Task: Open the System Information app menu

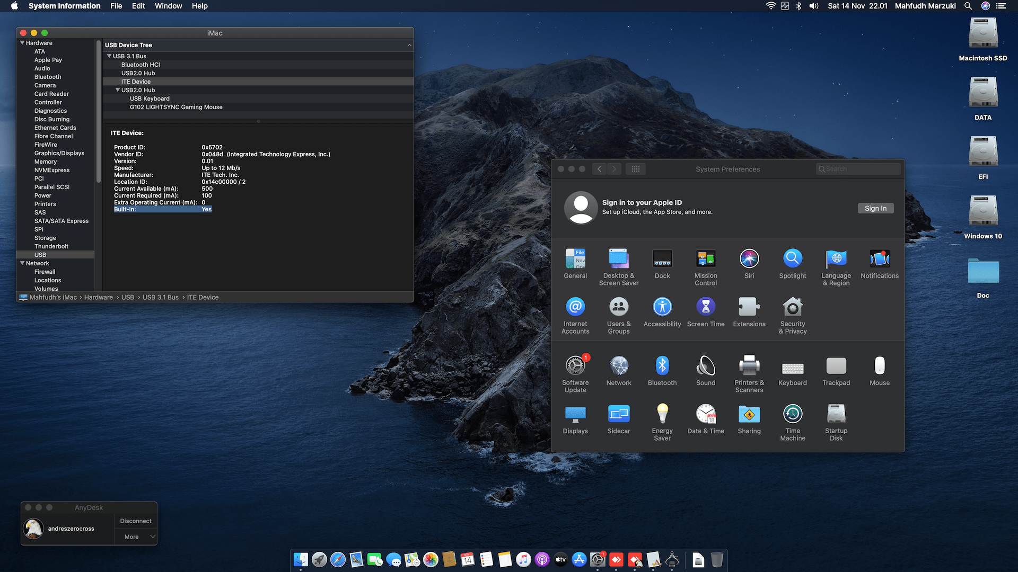Action: pyautogui.click(x=64, y=6)
